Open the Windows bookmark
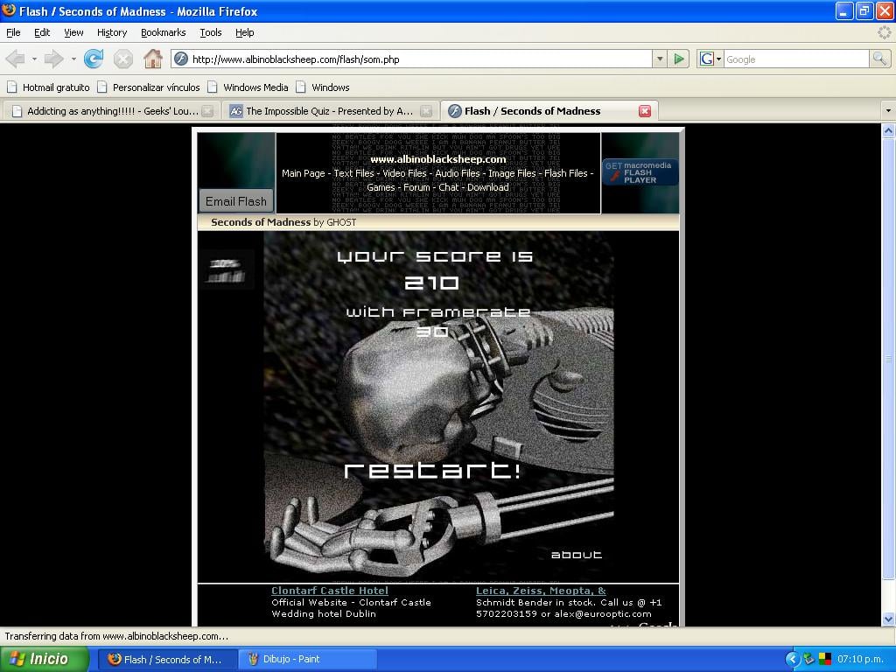 click(322, 87)
